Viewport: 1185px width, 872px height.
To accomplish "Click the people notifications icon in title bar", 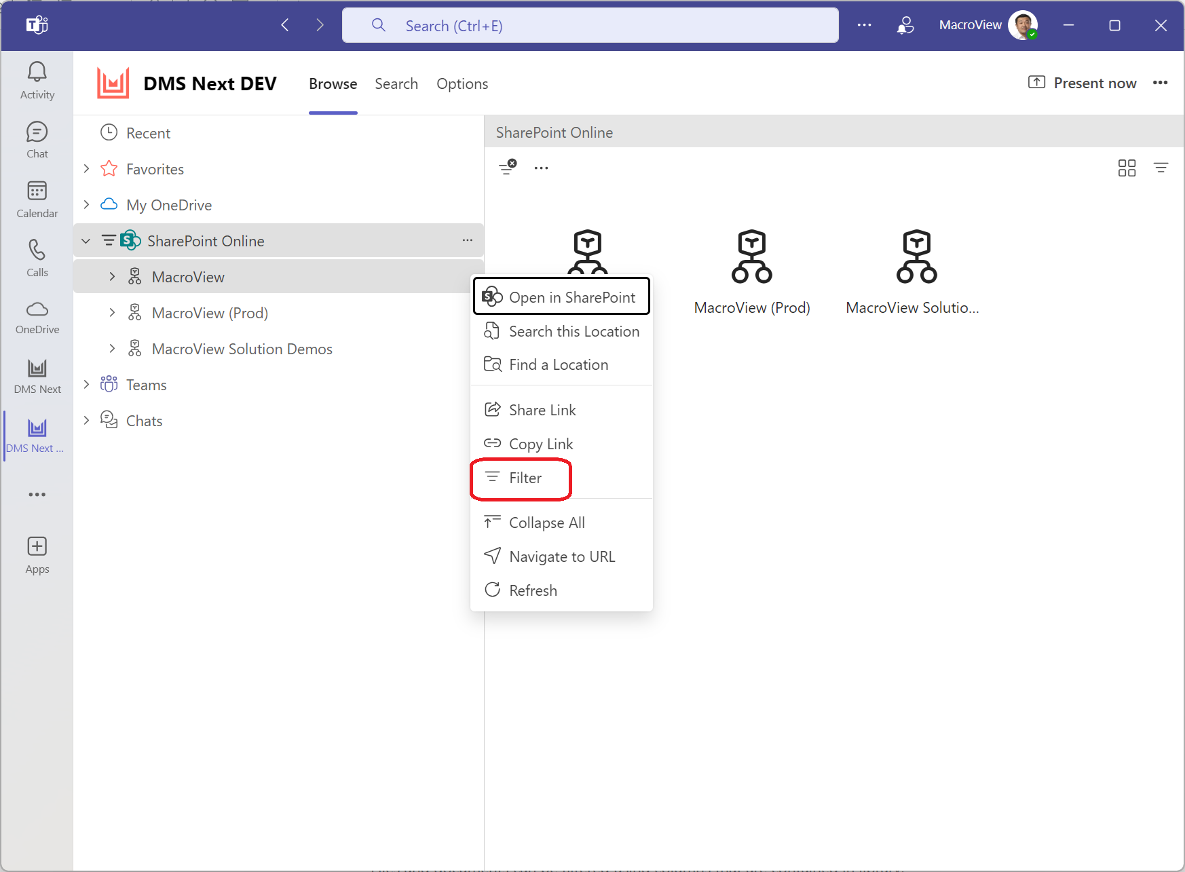I will click(x=905, y=25).
